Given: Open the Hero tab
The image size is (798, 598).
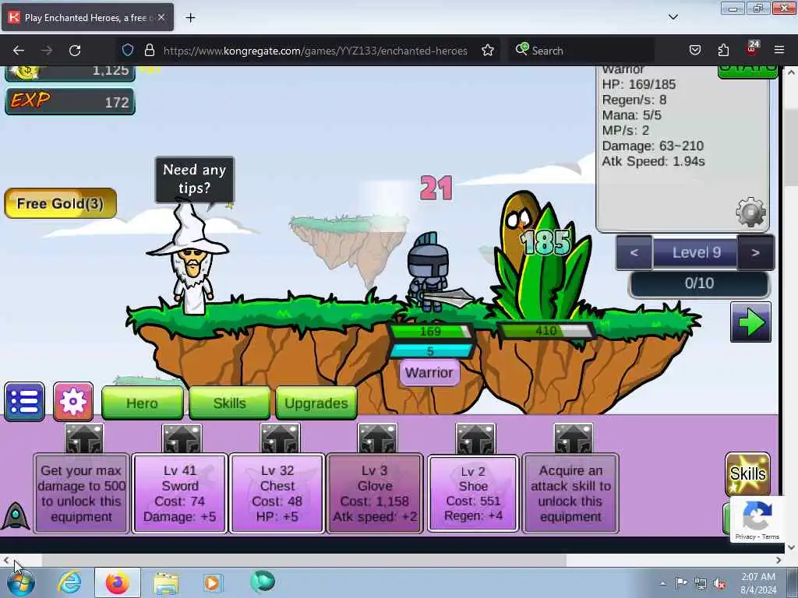Looking at the screenshot, I should [x=143, y=403].
